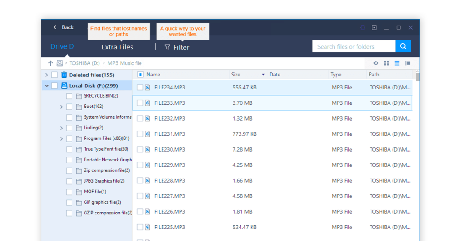Check the Zip compression file(2) checkbox
The height and width of the screenshot is (241, 461).
[x=69, y=170]
